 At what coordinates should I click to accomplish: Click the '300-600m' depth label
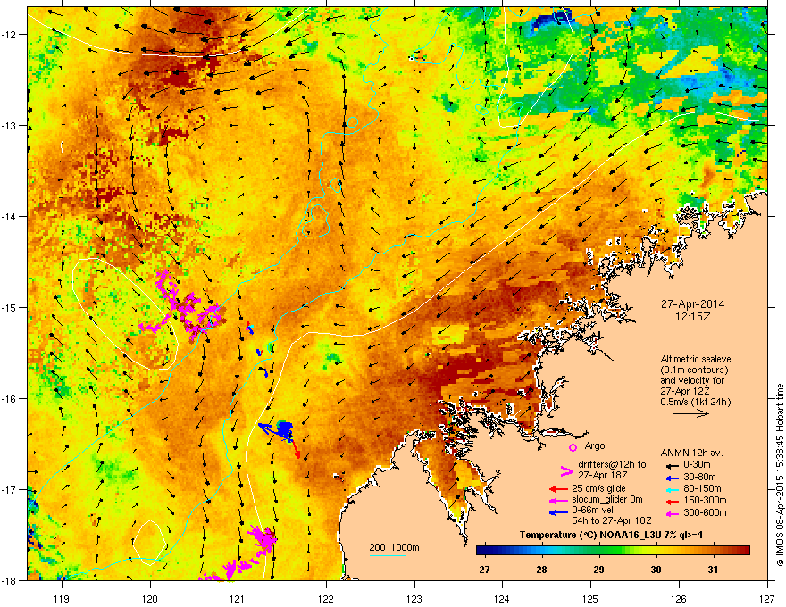[705, 512]
